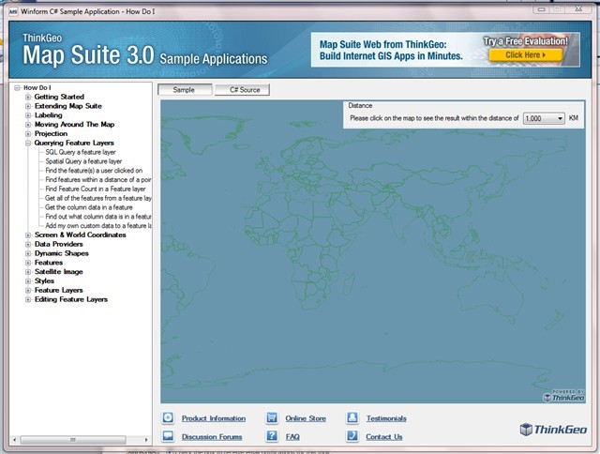Expand the Screen & World Coordinates node
The width and height of the screenshot is (600, 454).
tap(28, 235)
